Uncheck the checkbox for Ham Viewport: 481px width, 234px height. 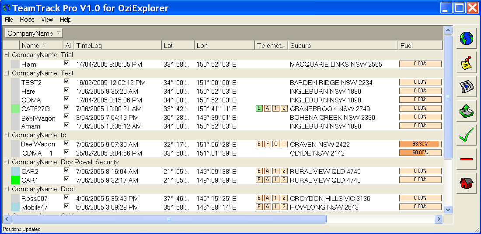[66, 63]
